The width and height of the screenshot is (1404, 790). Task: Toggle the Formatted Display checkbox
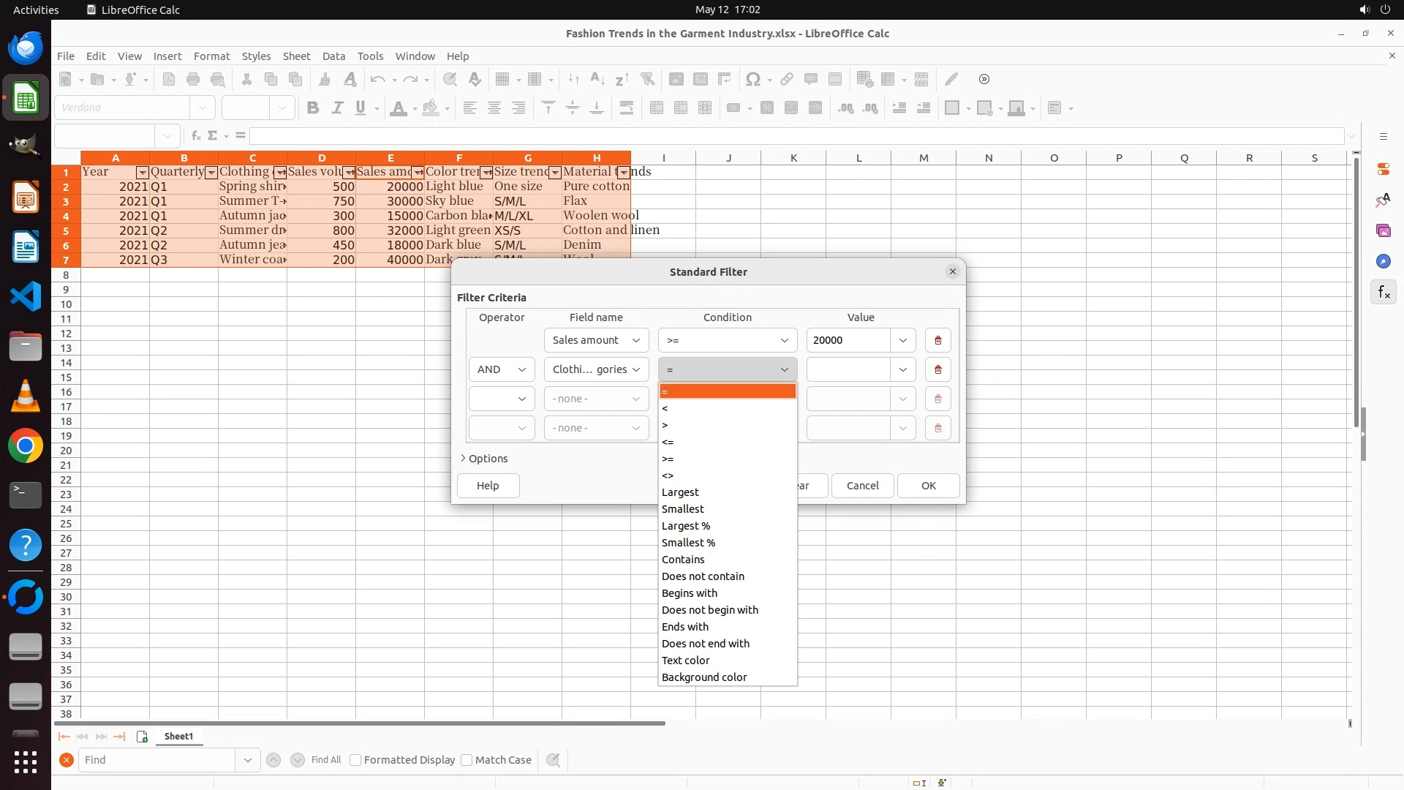point(355,760)
